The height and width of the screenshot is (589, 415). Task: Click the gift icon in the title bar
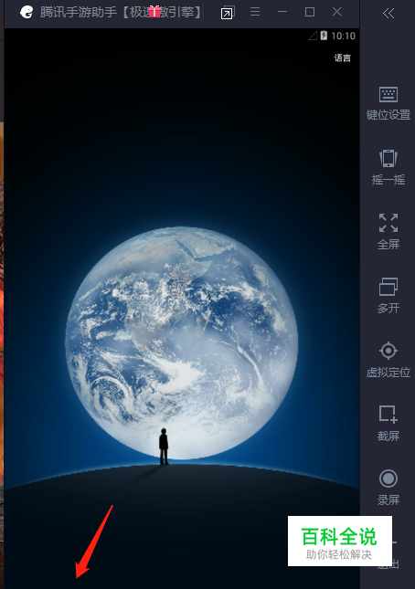[x=154, y=11]
